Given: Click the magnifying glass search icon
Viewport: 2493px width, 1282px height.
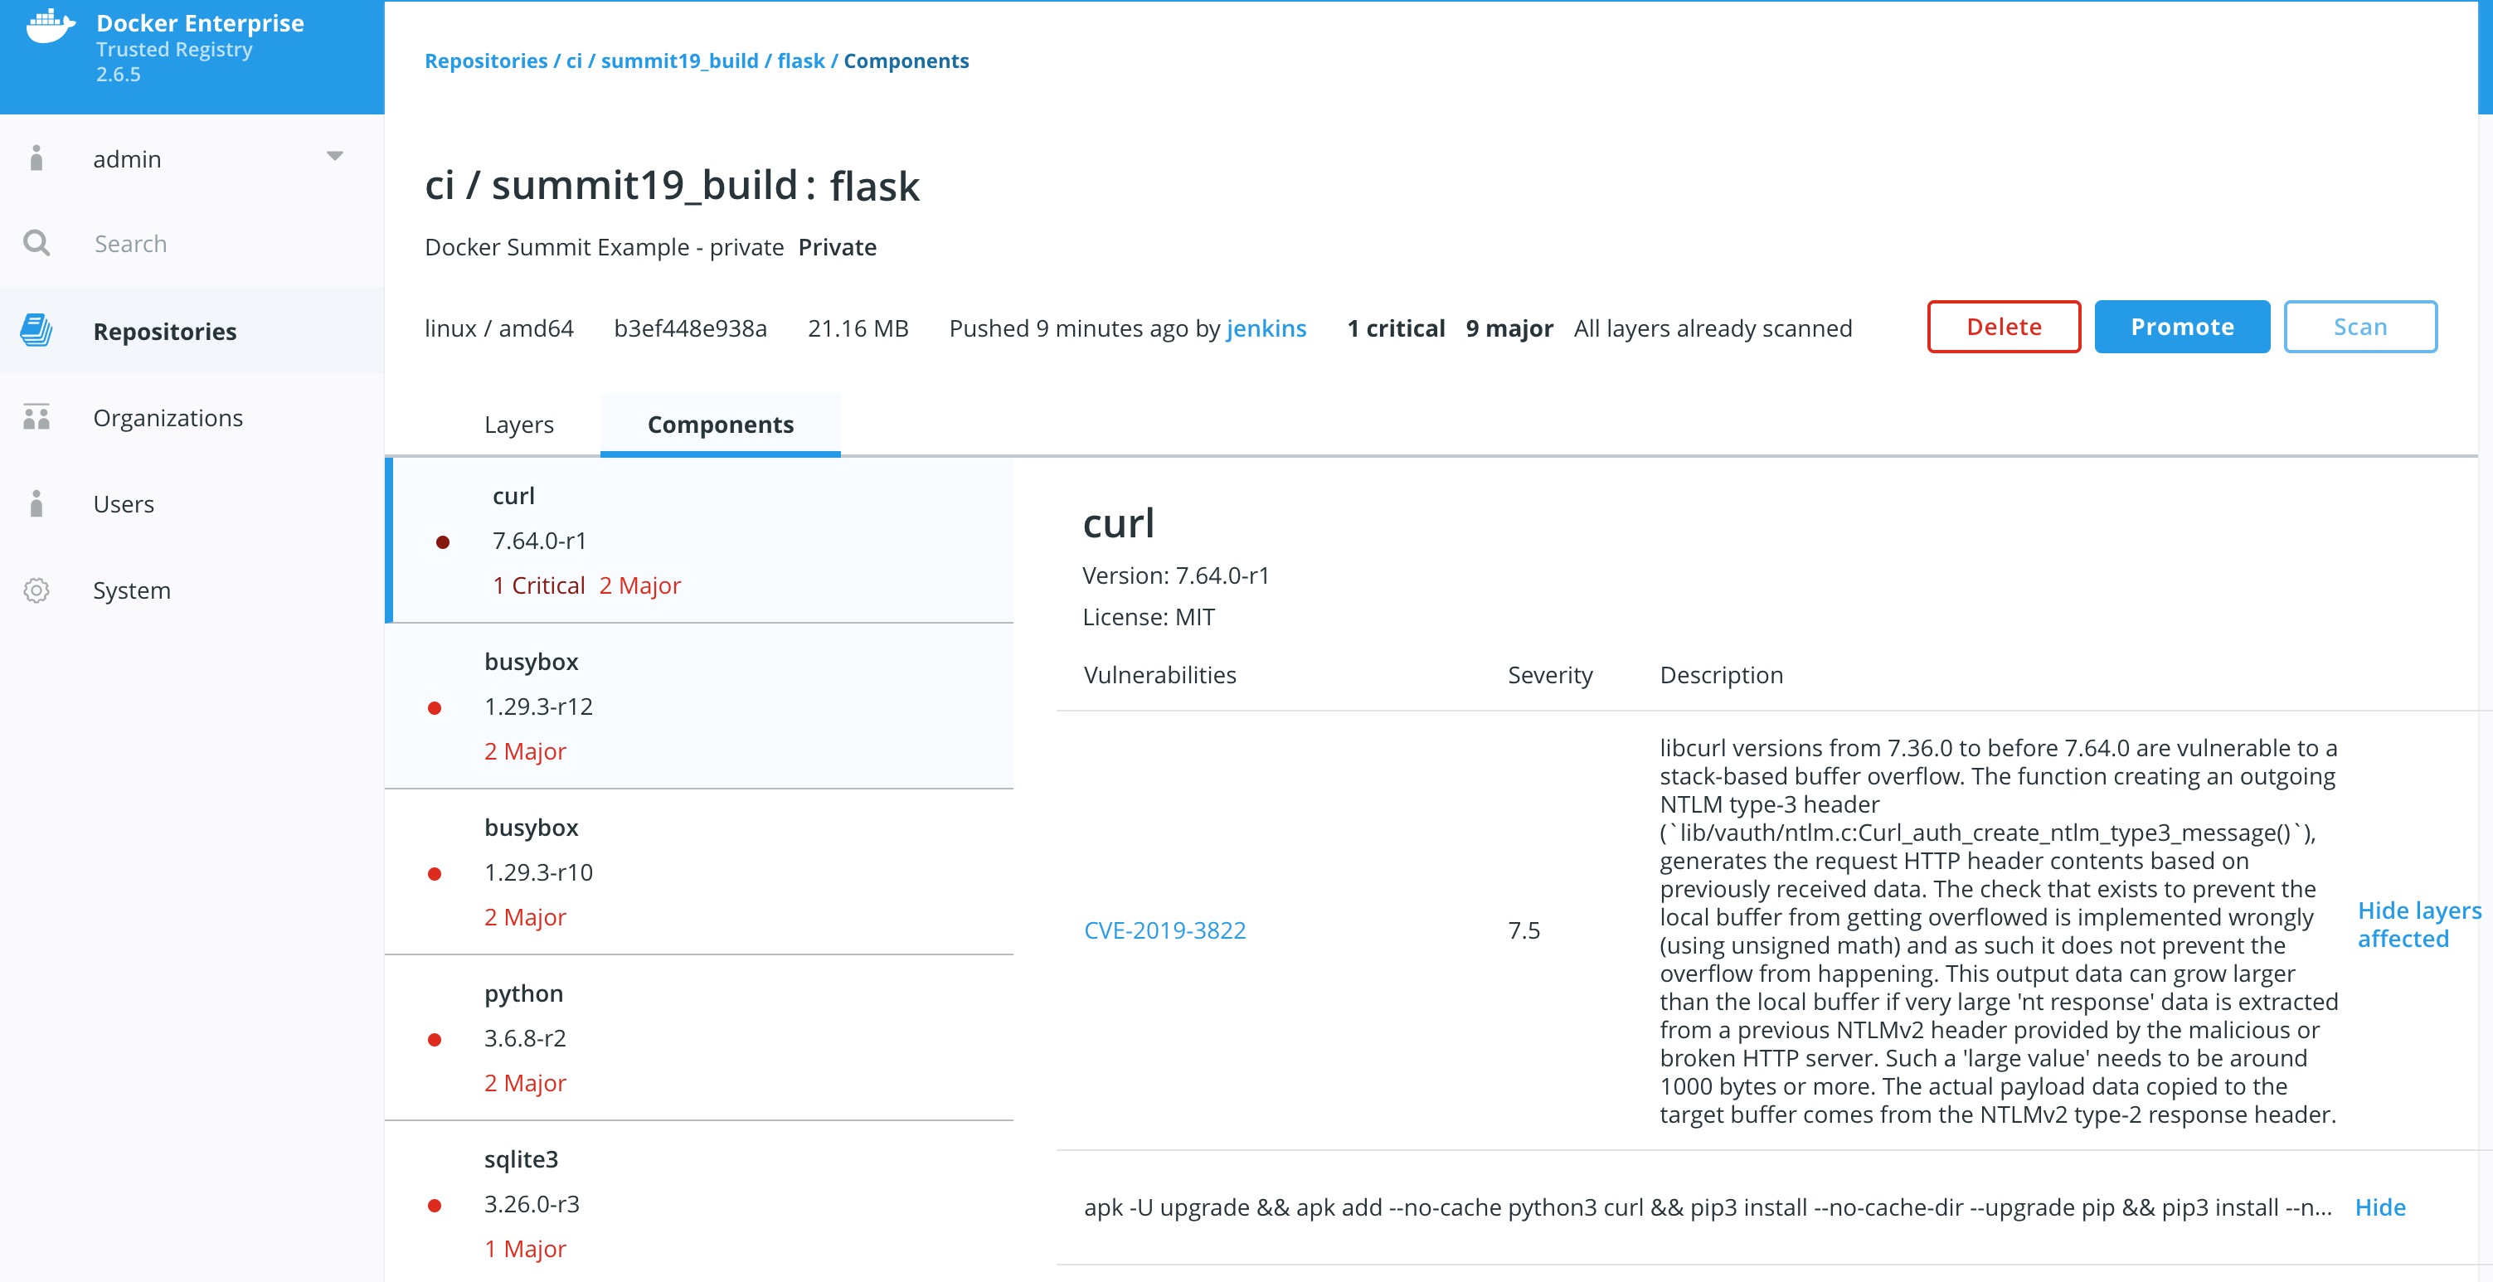Looking at the screenshot, I should (x=36, y=243).
